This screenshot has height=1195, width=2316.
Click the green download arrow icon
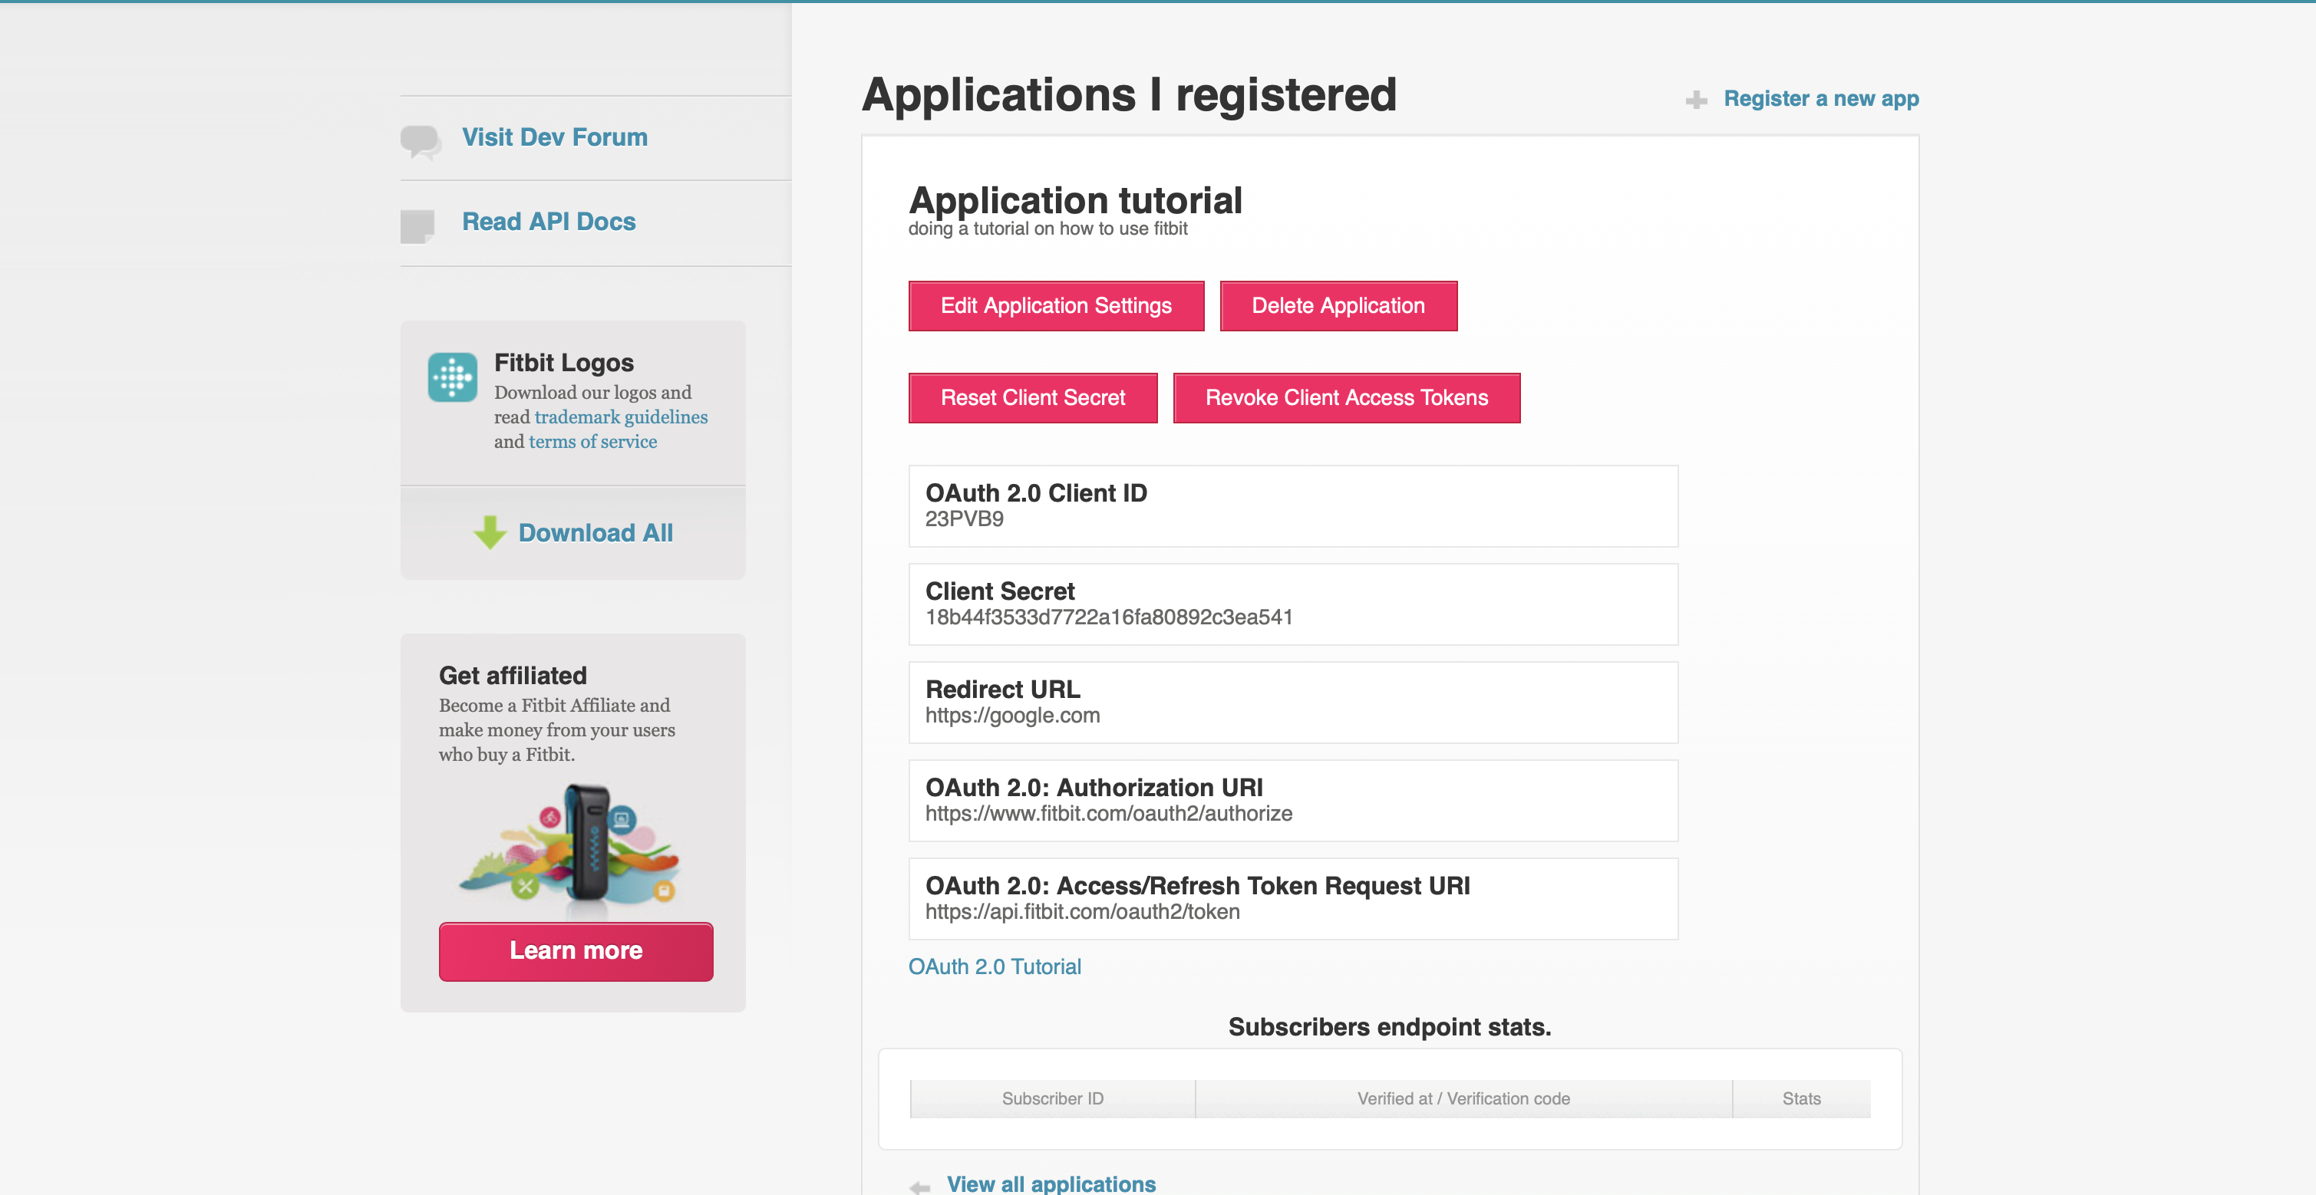click(490, 533)
